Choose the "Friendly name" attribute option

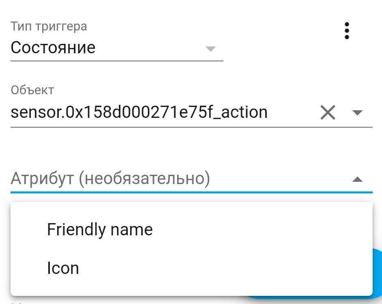[x=100, y=230]
